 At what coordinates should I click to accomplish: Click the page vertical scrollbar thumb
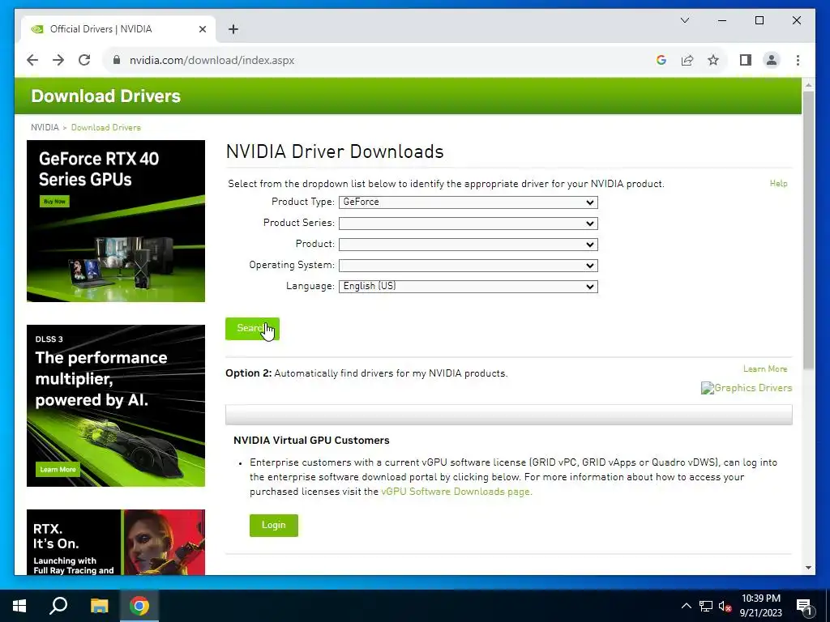808,230
